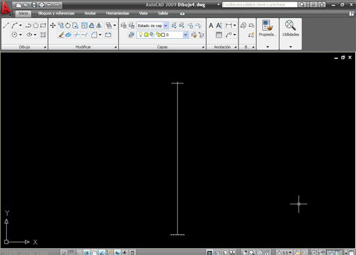356x255 pixels.
Task: Select the Polyline tool in Dibujo panel
Action: tap(29, 26)
